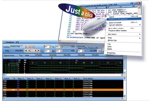Click the Sampling TRACE RISE field
The width and height of the screenshot is (149, 101).
[x=17, y=47]
